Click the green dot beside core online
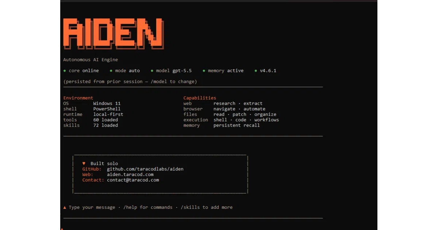The height and width of the screenshot is (230, 438). pos(65,71)
